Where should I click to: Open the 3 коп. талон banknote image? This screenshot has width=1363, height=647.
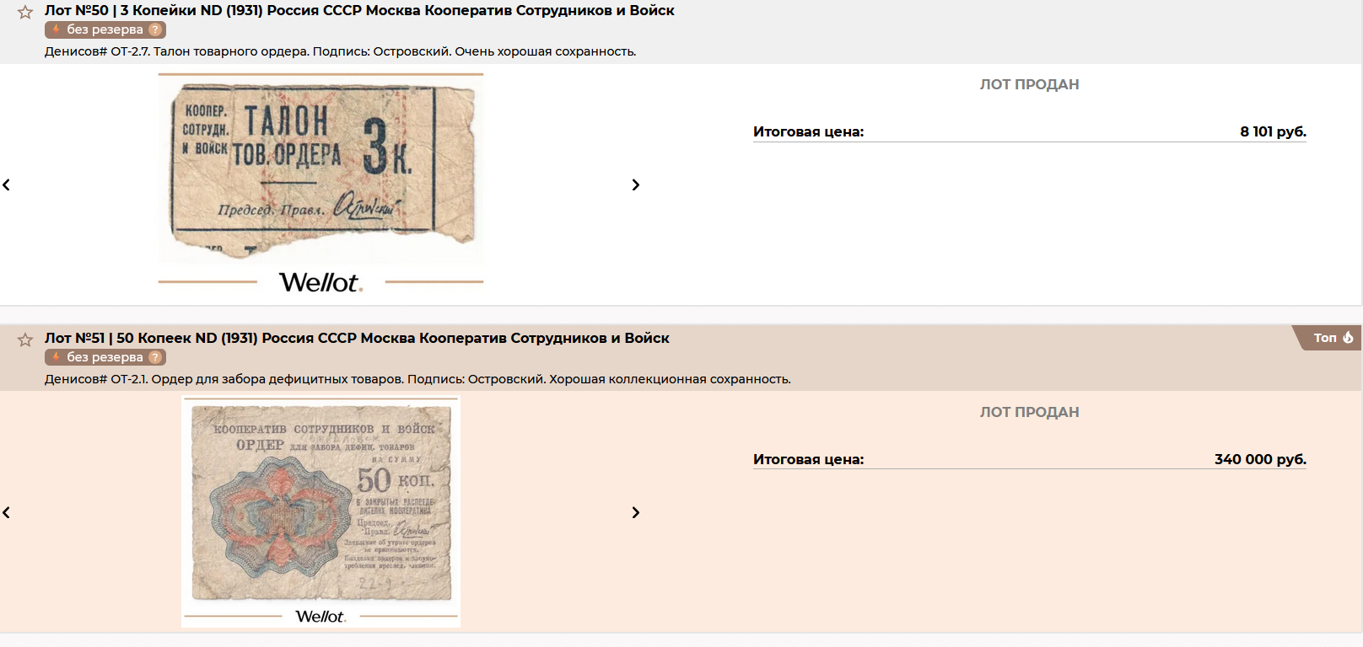pyautogui.click(x=321, y=170)
